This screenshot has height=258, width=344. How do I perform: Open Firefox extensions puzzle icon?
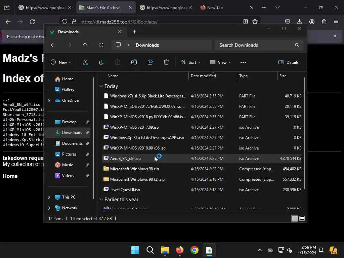pyautogui.click(x=324, y=21)
